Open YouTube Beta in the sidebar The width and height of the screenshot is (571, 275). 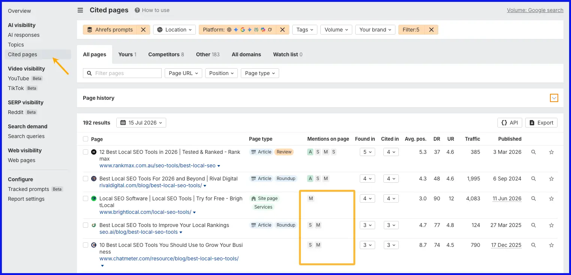25,78
